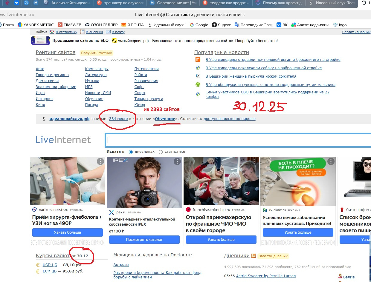
Task: Open the 'USD ЦБ' currency link
Action: [50, 265]
